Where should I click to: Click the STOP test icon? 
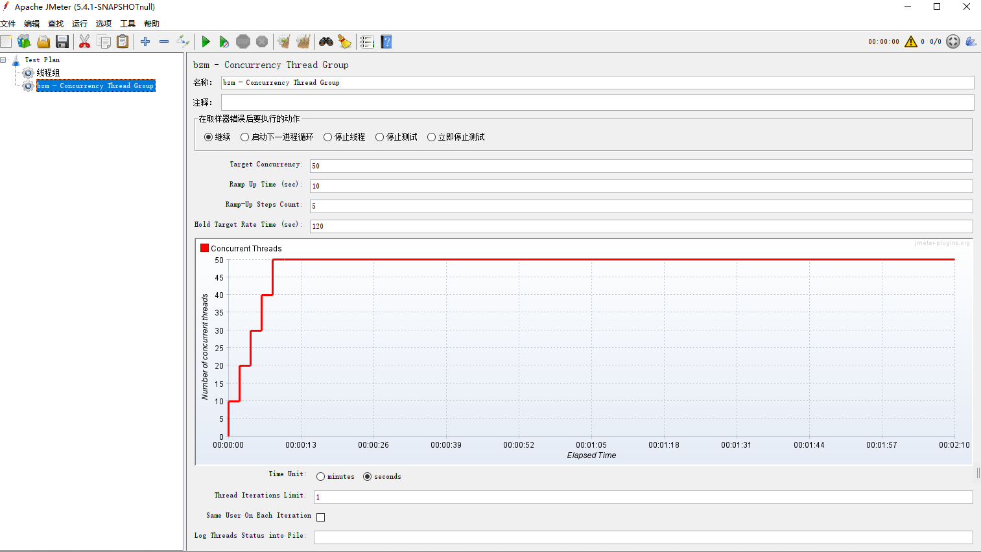[x=243, y=42]
